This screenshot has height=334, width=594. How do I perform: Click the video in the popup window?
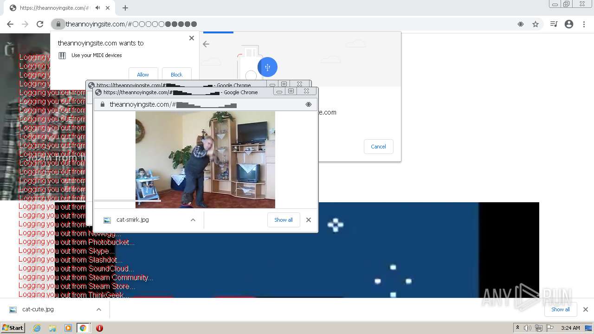click(x=205, y=160)
